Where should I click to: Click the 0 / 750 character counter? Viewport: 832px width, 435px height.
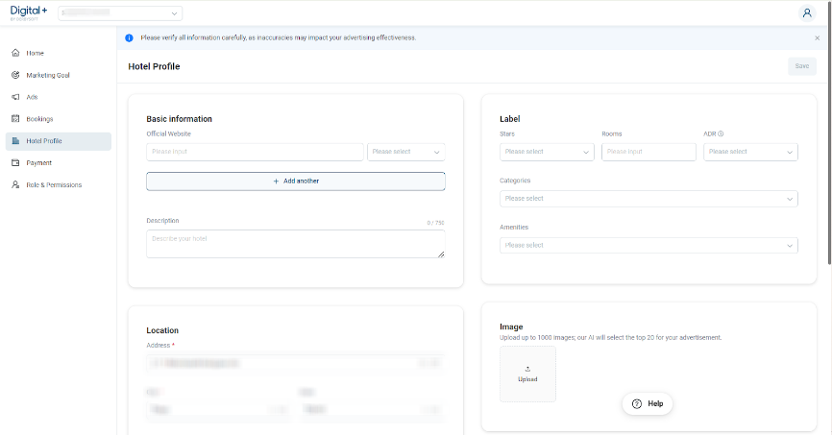(x=435, y=223)
